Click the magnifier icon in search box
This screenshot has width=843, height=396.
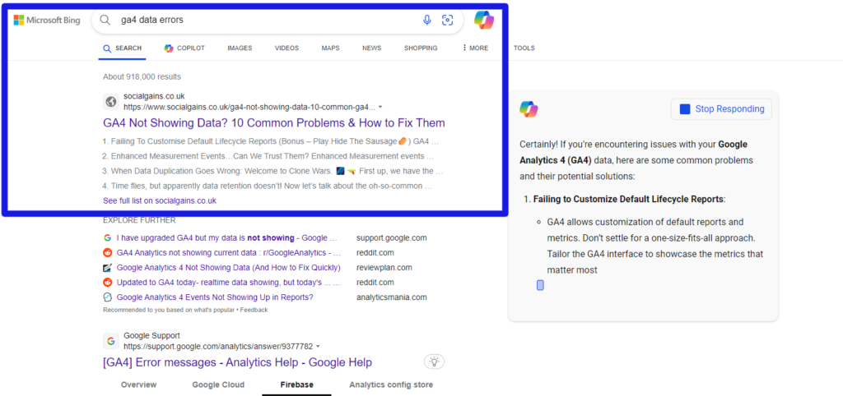tap(105, 20)
